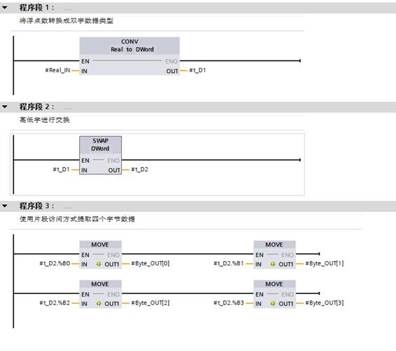Collapse 程序段 2 network

coord(4,107)
